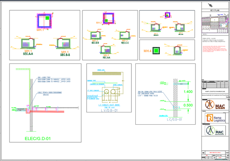Click the KEY PLAN heading
Image resolution: width=230 pixels, height=161 pixels.
(215, 10)
